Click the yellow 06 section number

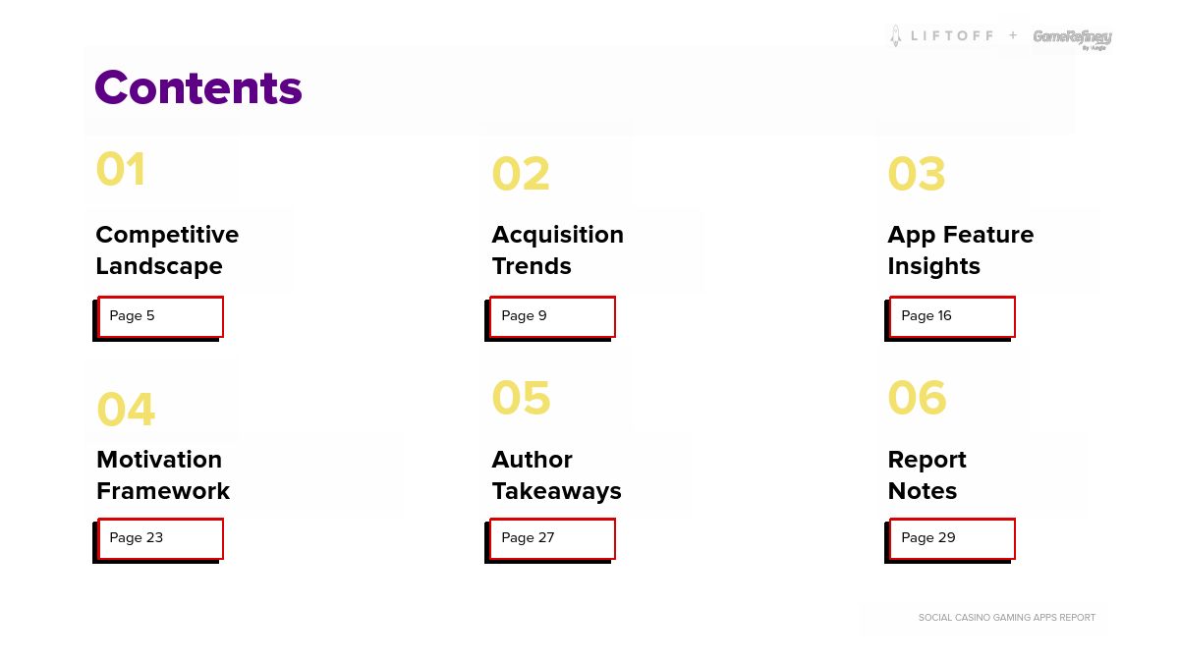pyautogui.click(x=917, y=398)
